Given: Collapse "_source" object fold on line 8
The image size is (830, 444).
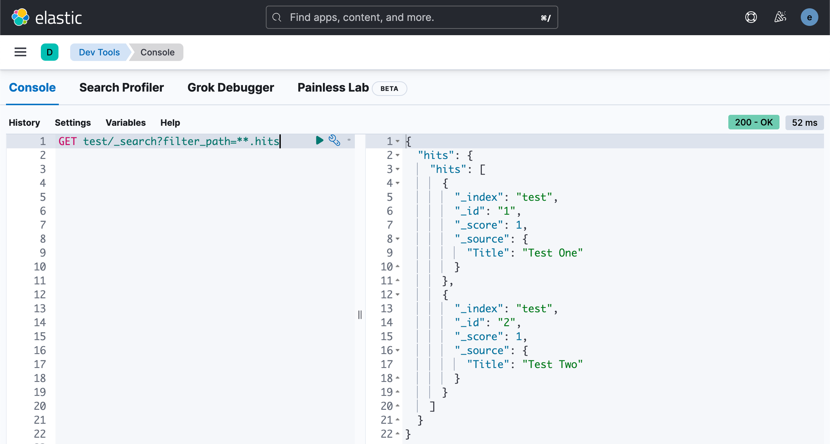Looking at the screenshot, I should (397, 239).
